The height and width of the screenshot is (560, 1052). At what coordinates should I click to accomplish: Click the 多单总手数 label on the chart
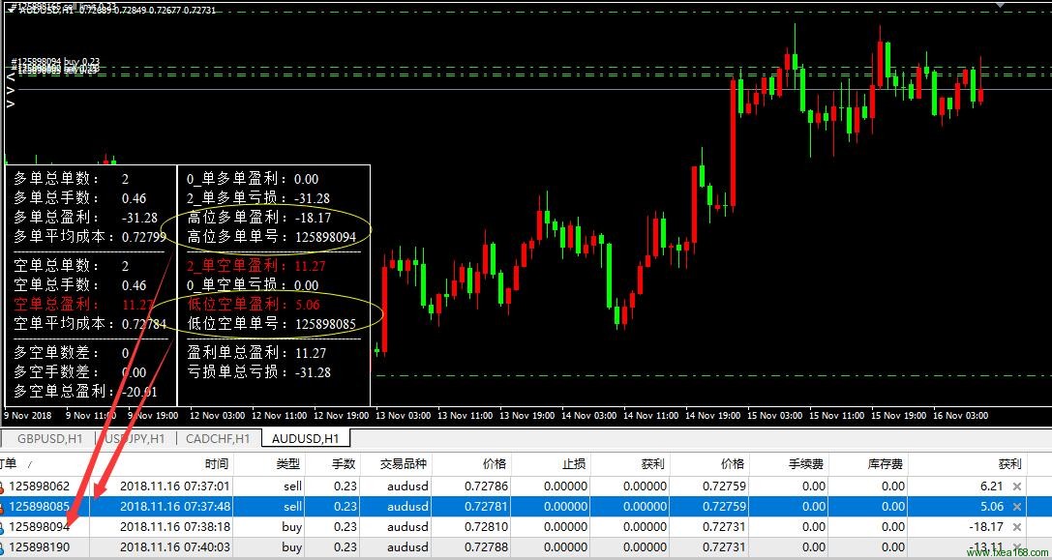pyautogui.click(x=56, y=198)
